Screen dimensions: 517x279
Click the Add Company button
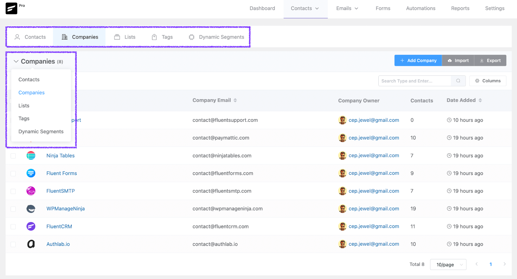[x=418, y=60]
